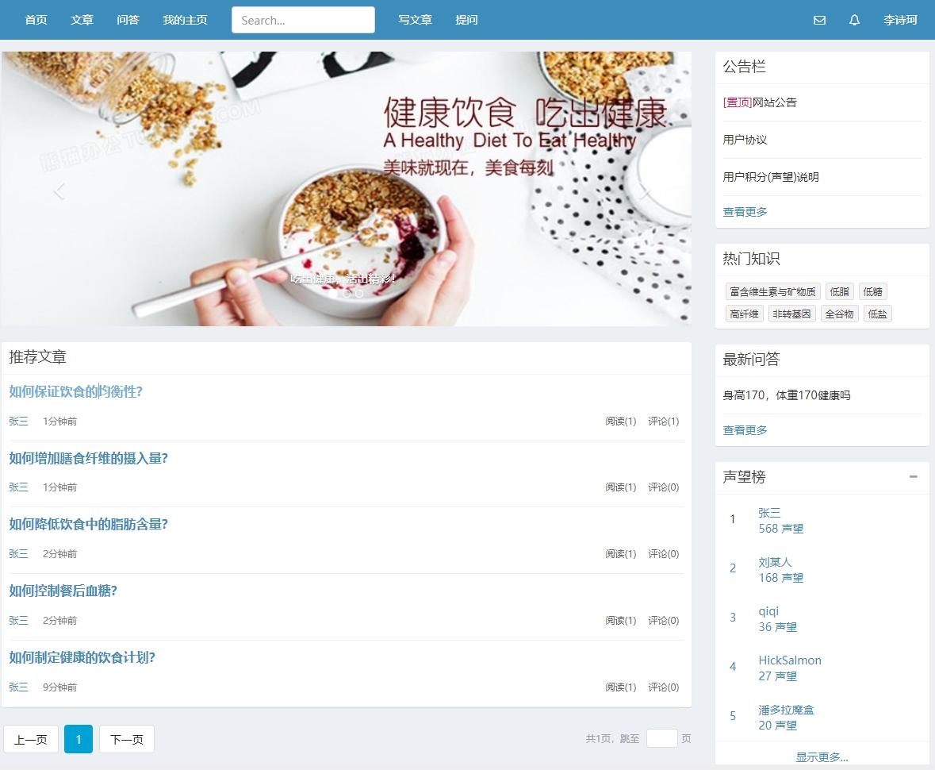Select the third carousel indicator dot
The width and height of the screenshot is (935, 770).
pyautogui.click(x=359, y=293)
